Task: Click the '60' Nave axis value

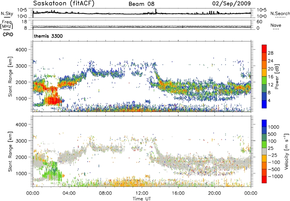Action: (x=259, y=22)
